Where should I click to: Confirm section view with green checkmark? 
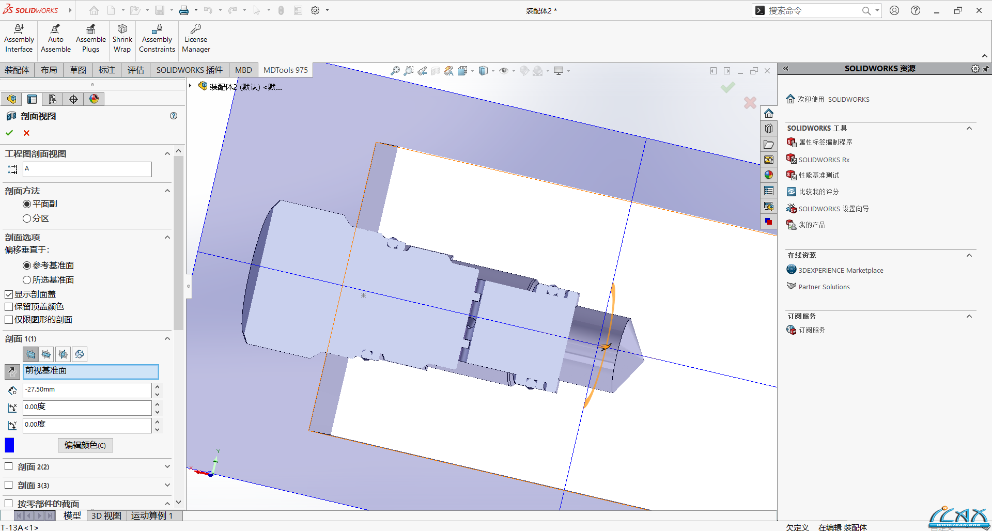(9, 133)
